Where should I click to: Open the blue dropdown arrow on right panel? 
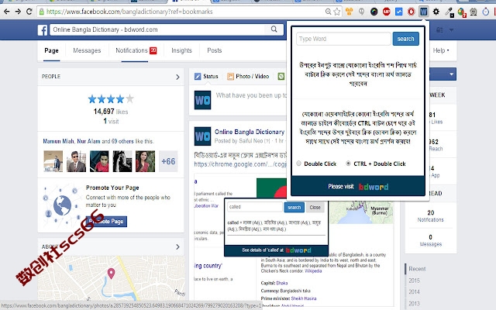(451, 74)
